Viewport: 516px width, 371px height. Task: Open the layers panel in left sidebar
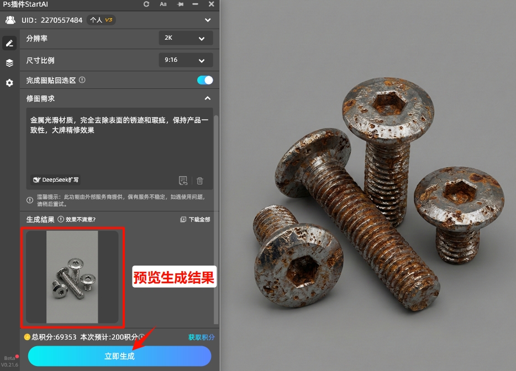(9, 62)
